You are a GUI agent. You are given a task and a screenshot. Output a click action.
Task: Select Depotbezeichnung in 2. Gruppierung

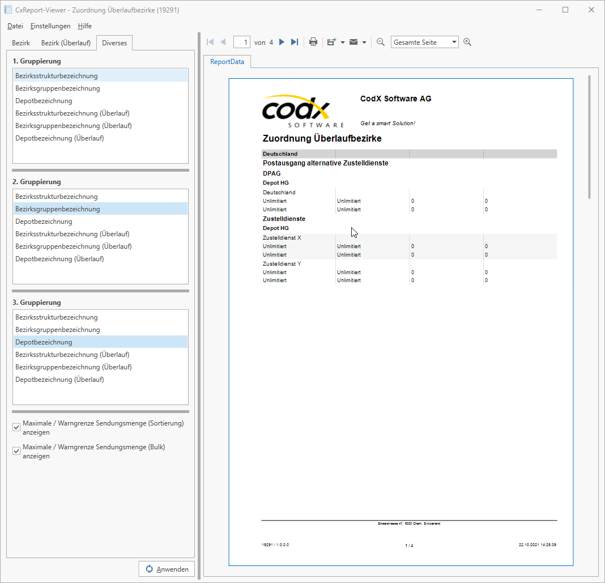100,222
